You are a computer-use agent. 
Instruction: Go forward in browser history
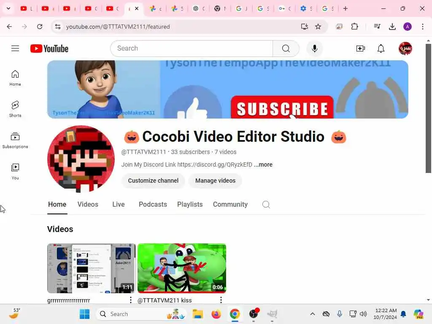tap(24, 27)
